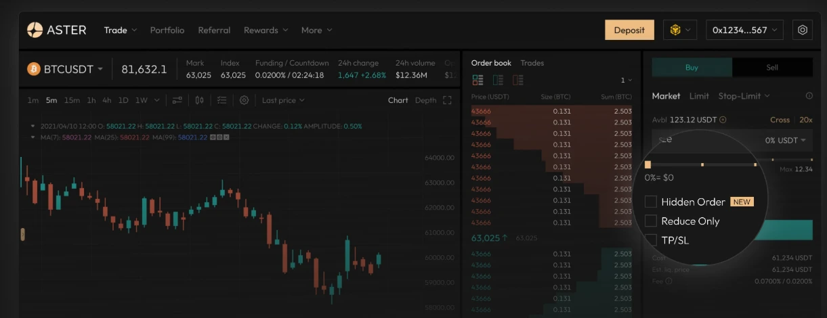827x318 pixels.
Task: Expand the More menu
Action: point(317,30)
